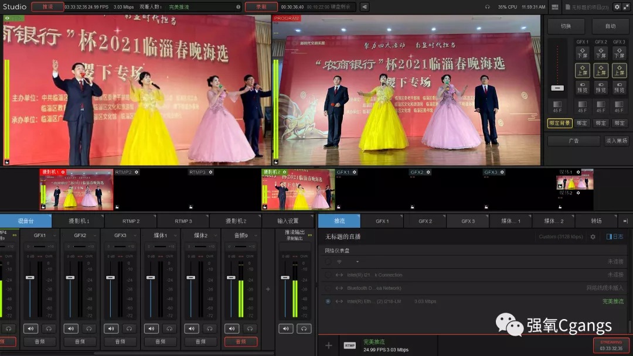Viewport: 633px width, 356px height.
Task: Open the 转场 tab
Action: pos(596,221)
